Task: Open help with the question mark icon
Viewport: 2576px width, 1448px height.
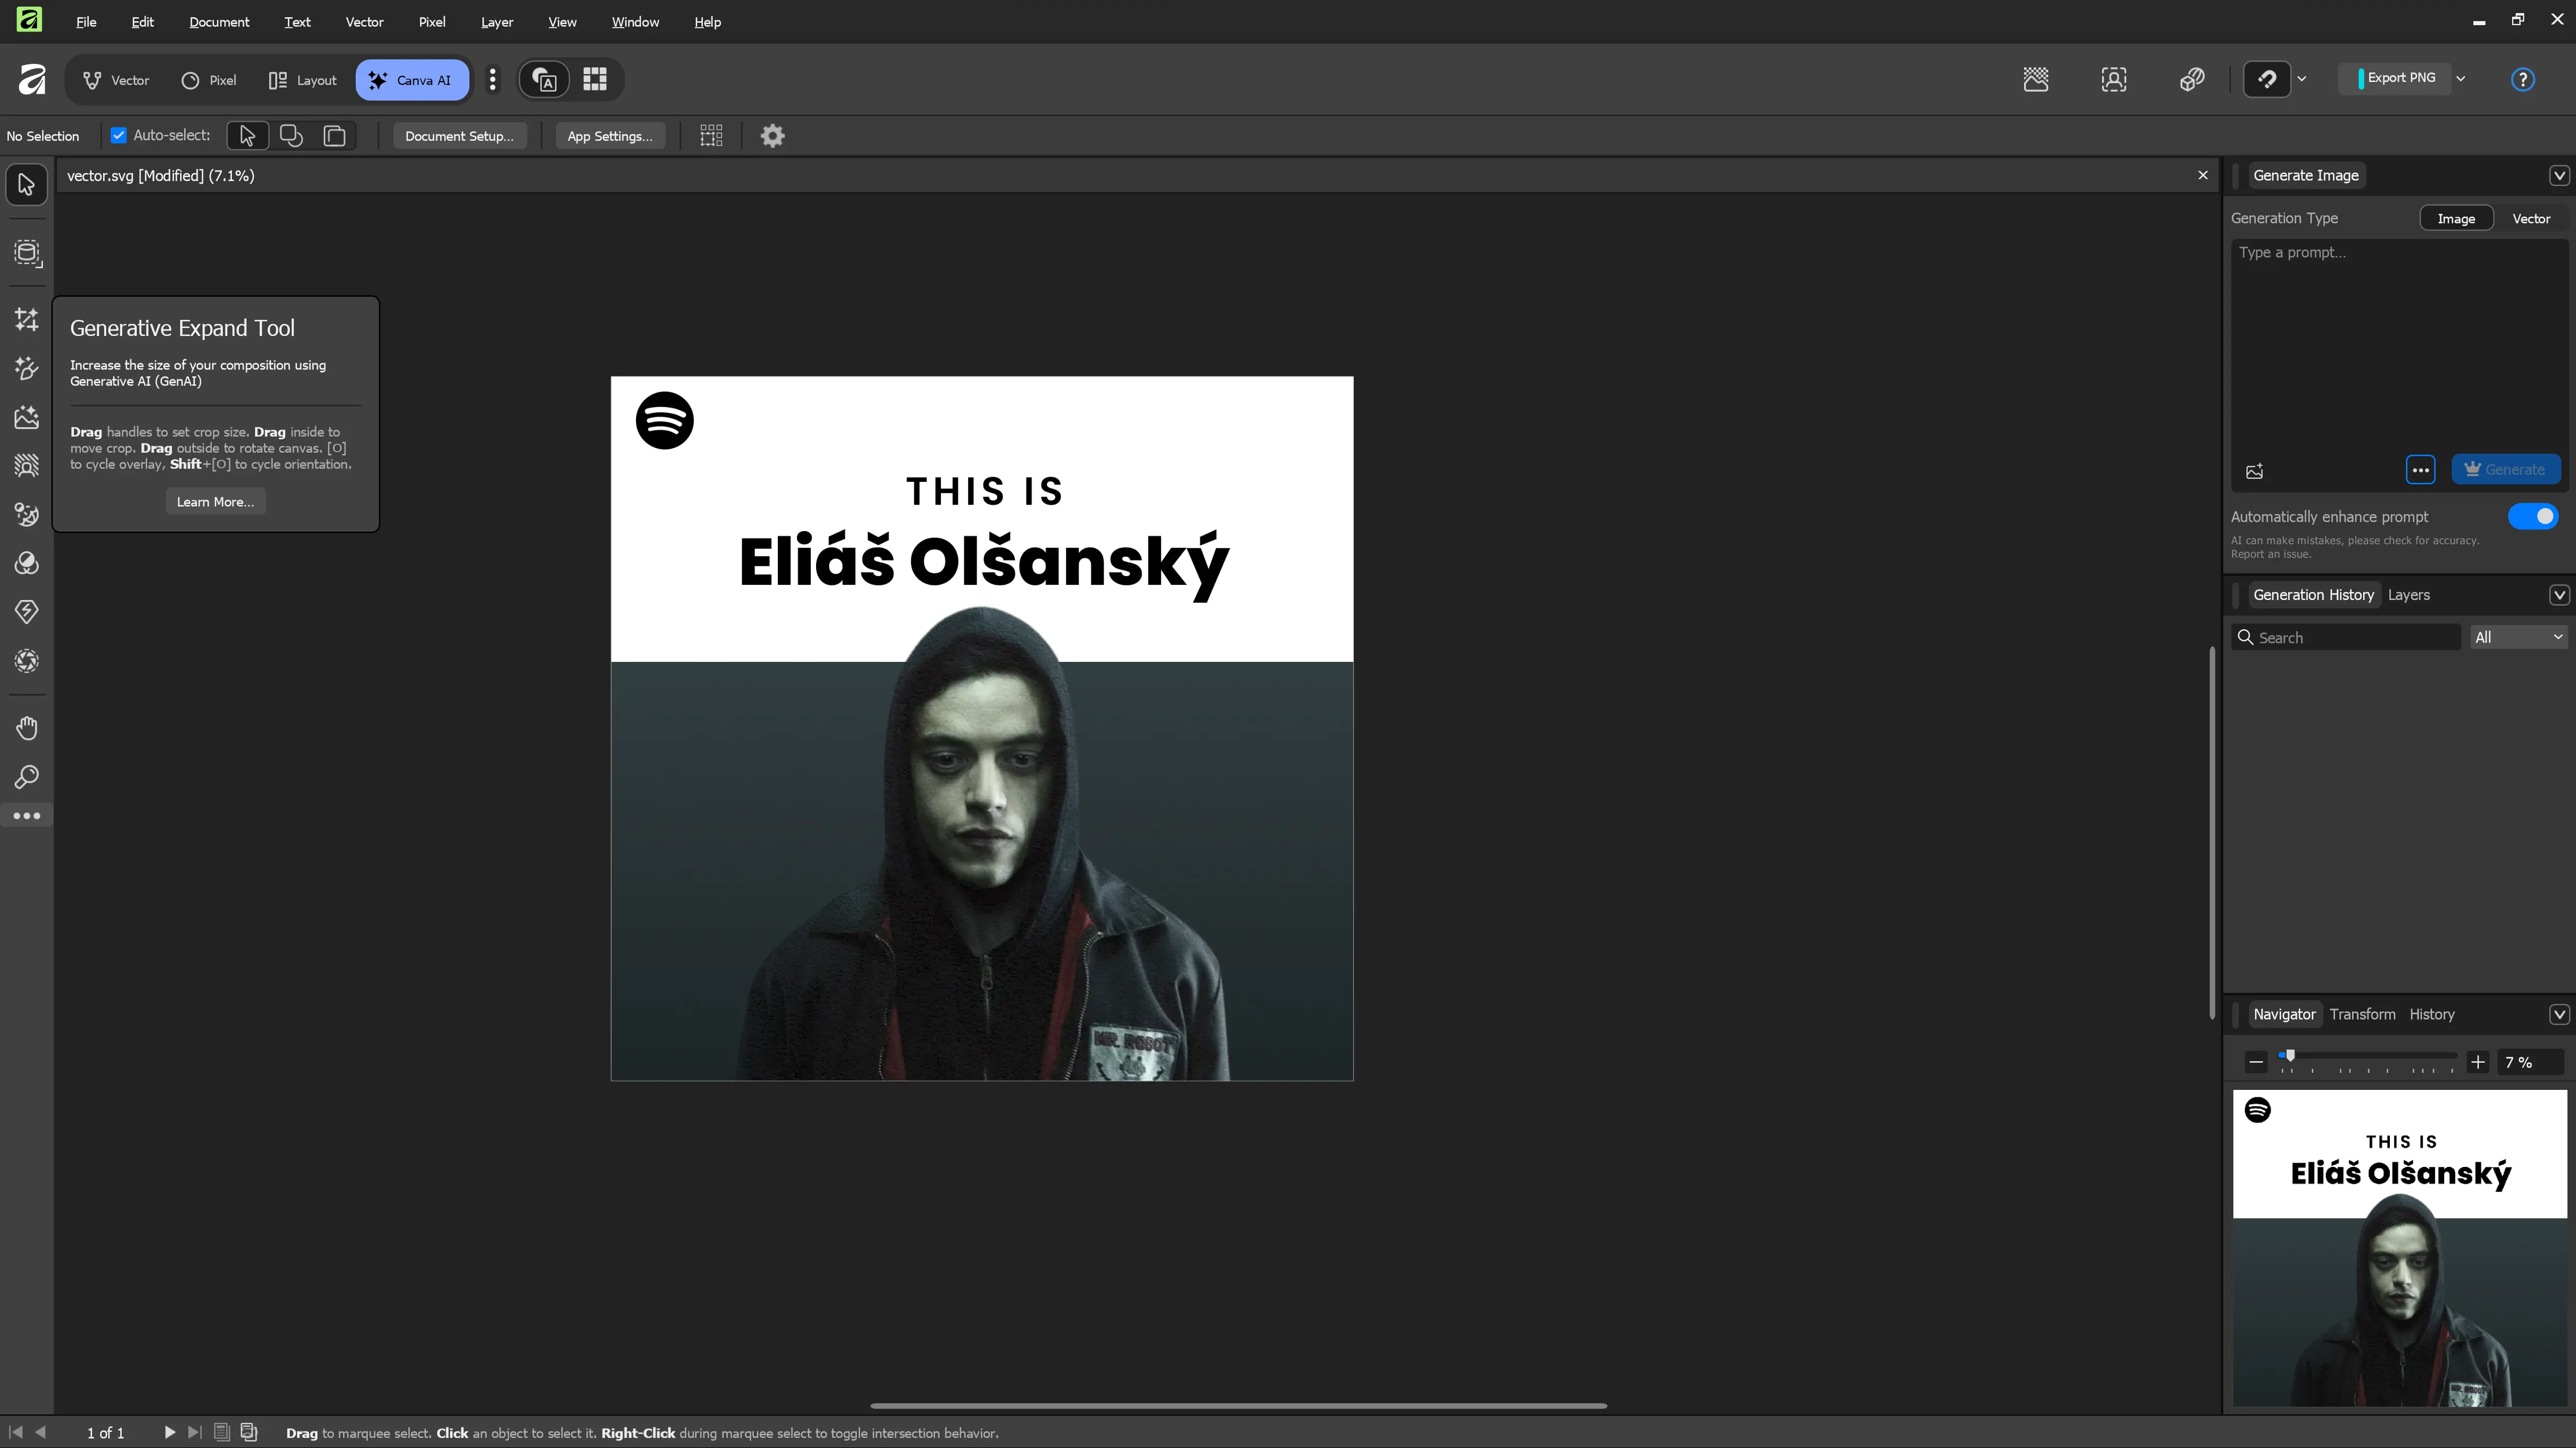Action: tap(2523, 79)
